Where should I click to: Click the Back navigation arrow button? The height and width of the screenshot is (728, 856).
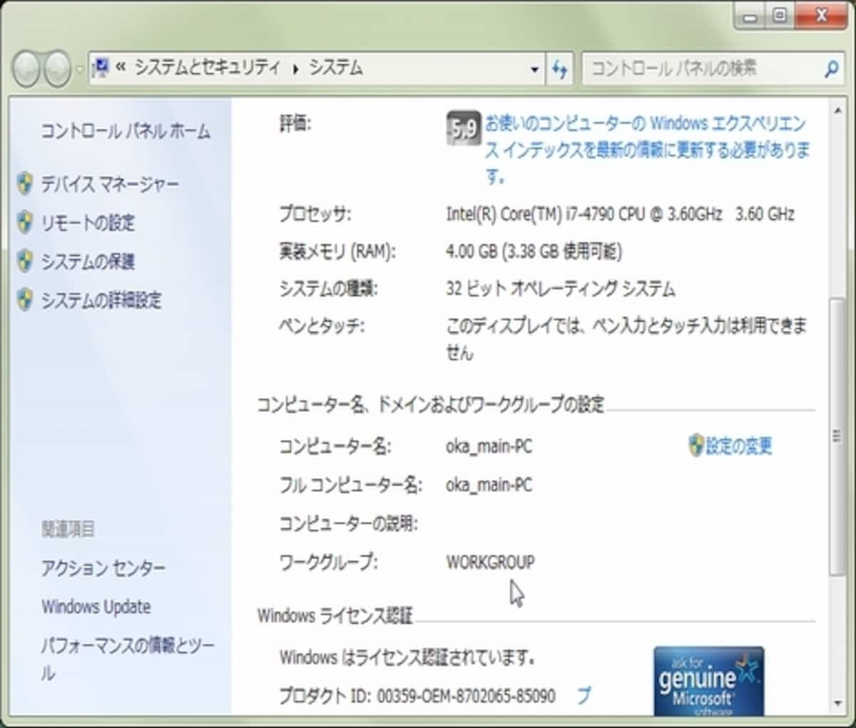coord(26,69)
